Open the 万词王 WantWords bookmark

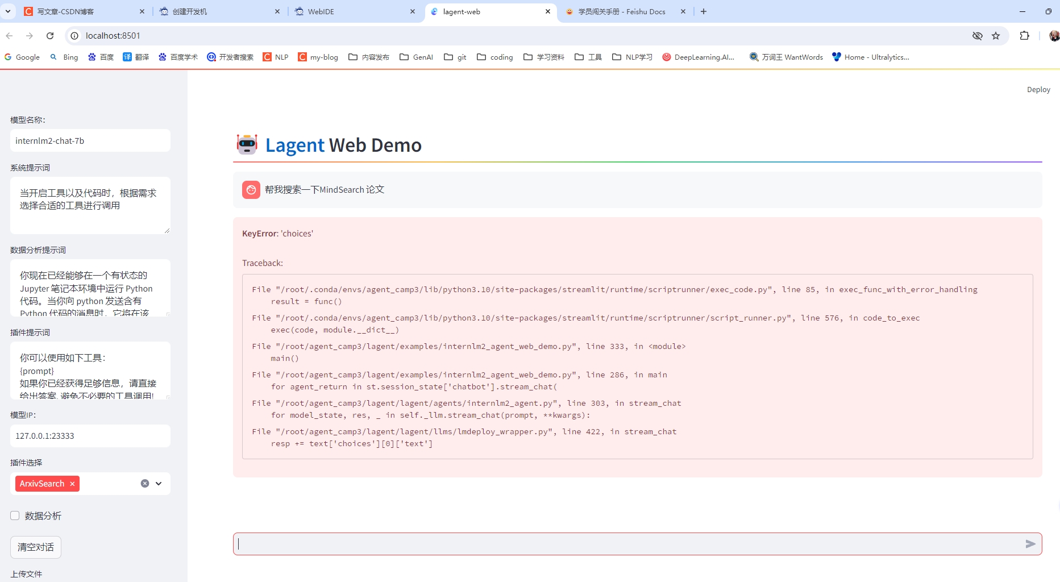tap(786, 57)
